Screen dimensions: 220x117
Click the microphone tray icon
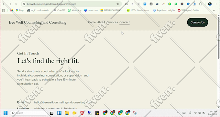pos(190,113)
